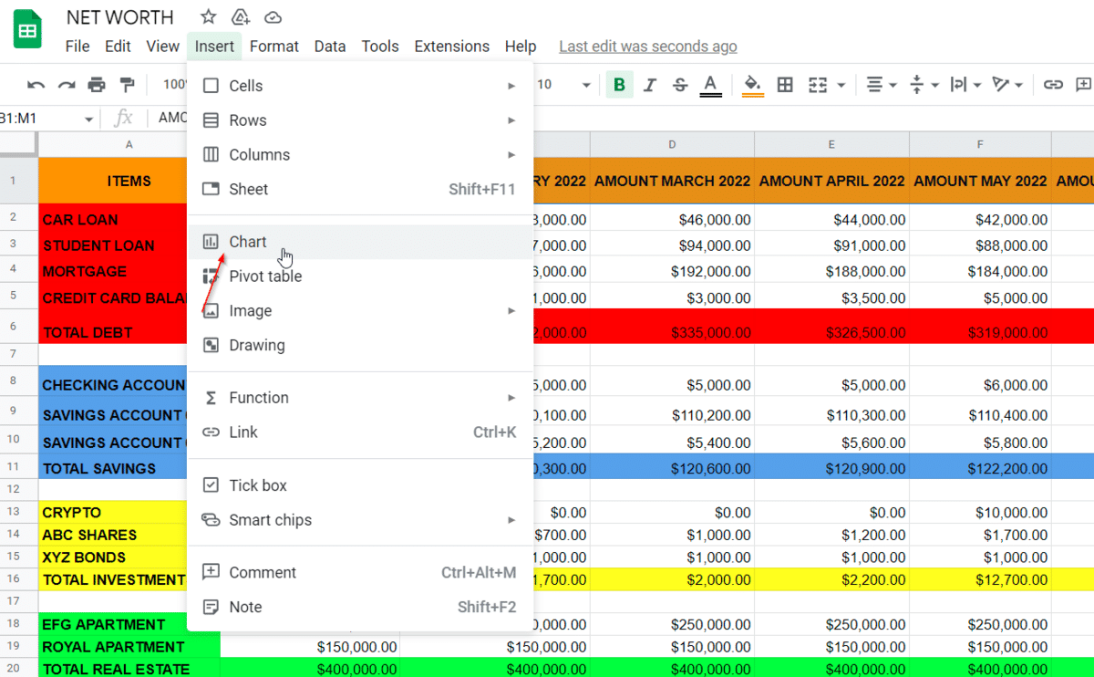The height and width of the screenshot is (677, 1094).
Task: Open the fill colour picker
Action: tap(752, 85)
